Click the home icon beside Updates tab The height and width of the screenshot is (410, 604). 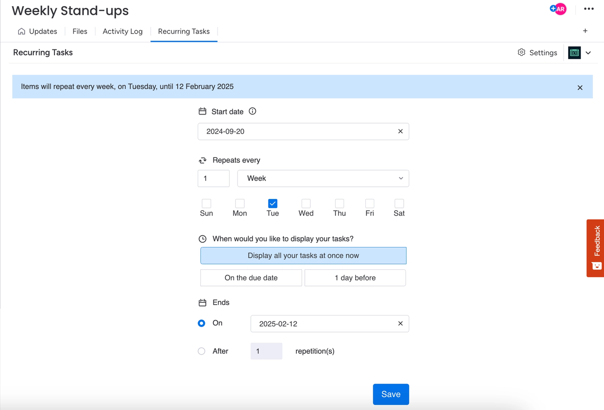(x=21, y=31)
